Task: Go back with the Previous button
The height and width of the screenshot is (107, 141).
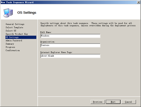Action: coord(98,102)
